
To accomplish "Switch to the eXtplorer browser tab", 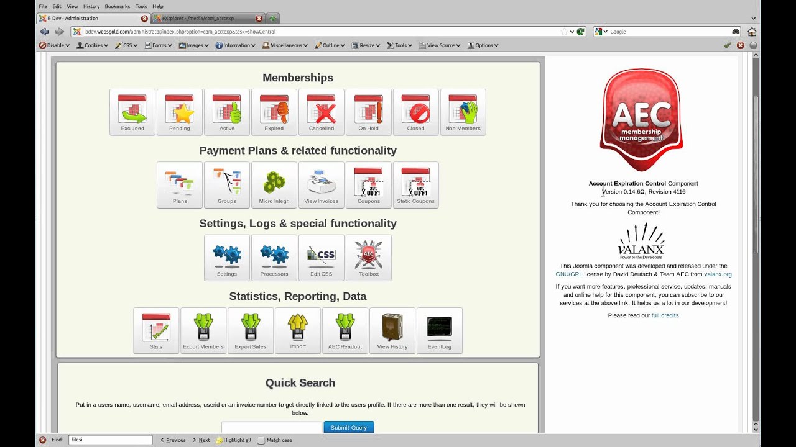I will [x=208, y=19].
